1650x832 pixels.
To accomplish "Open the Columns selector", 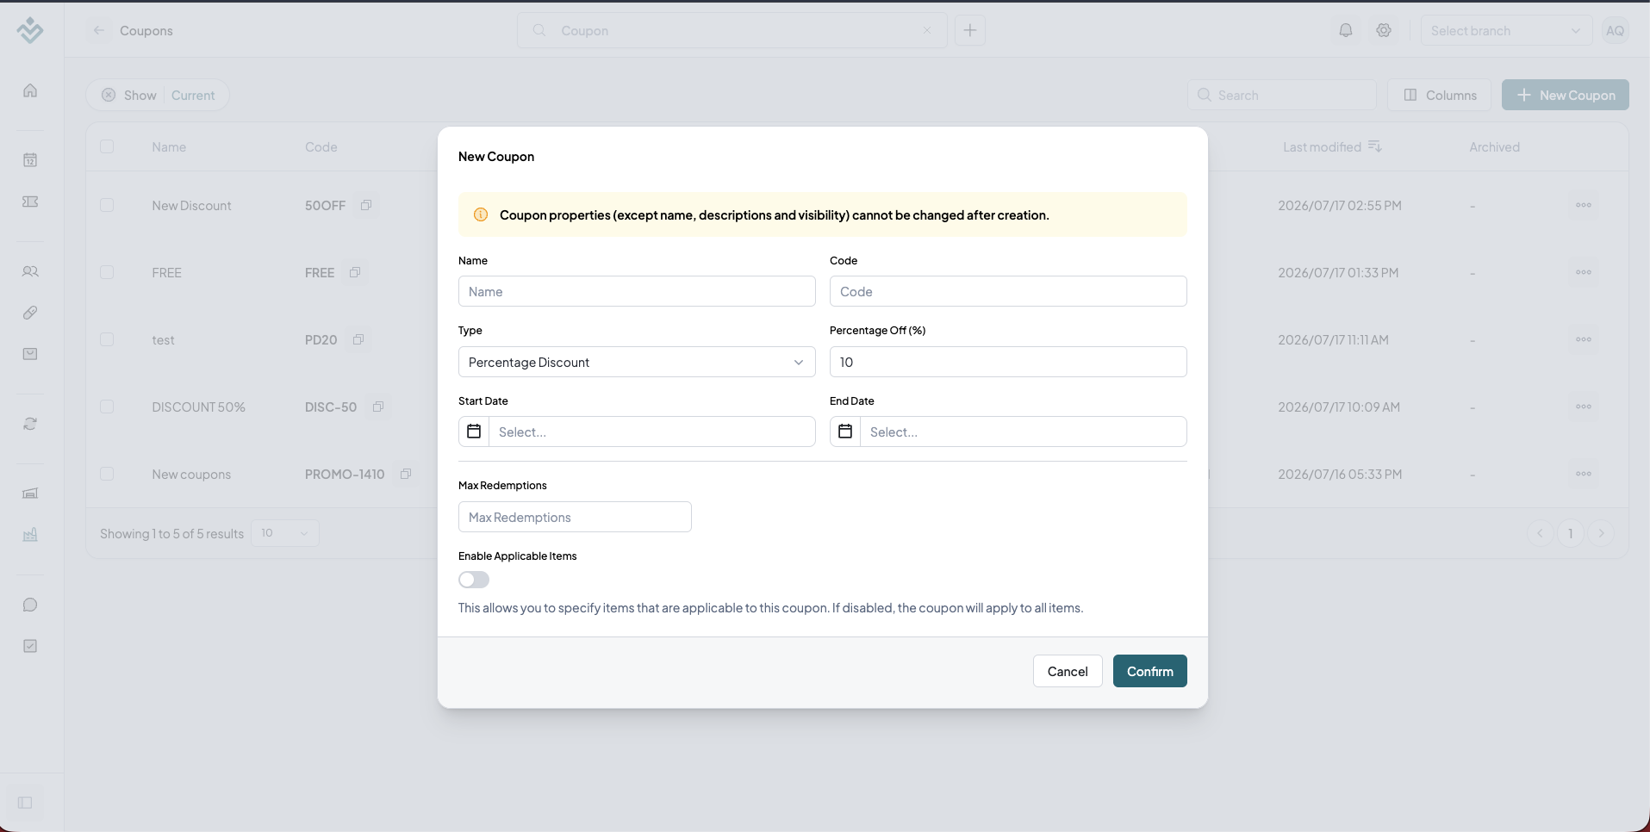I will click(x=1440, y=95).
